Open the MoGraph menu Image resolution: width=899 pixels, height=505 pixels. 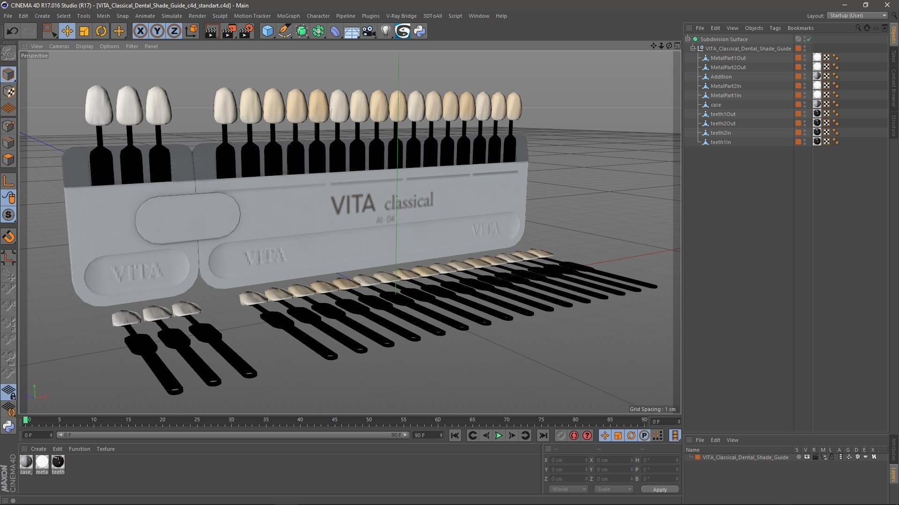click(288, 16)
